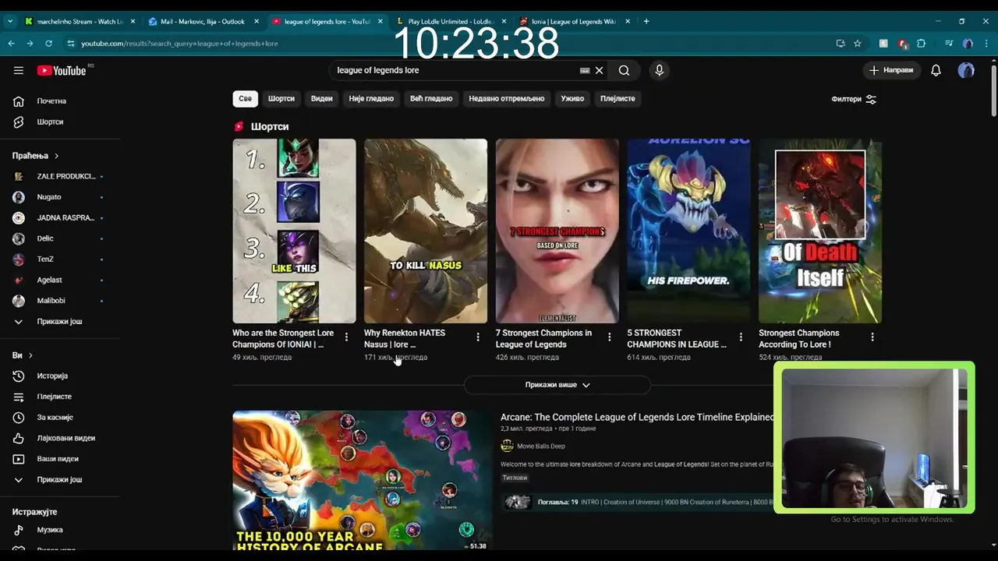Select the Шортси filter chip

[281, 98]
